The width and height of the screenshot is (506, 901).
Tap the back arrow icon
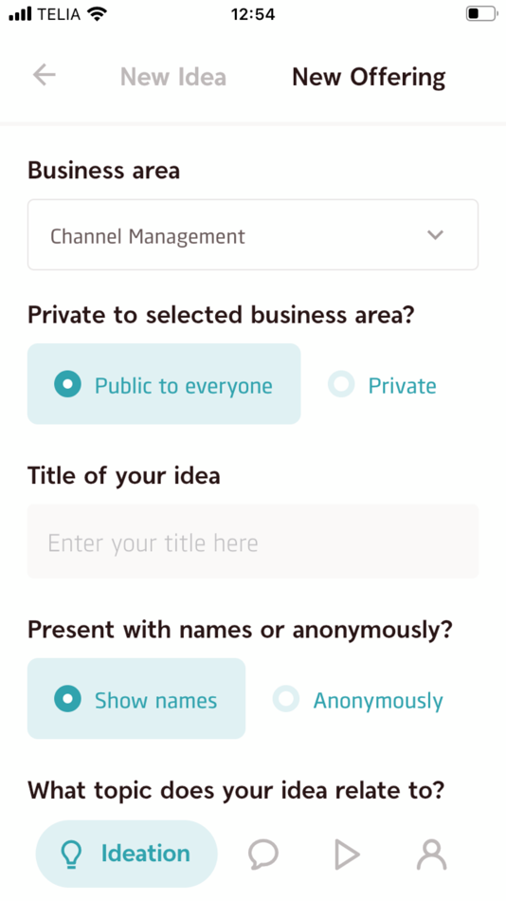click(x=45, y=75)
